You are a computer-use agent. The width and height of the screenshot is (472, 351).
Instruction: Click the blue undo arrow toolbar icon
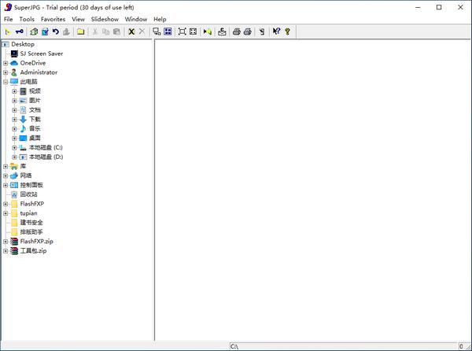56,31
